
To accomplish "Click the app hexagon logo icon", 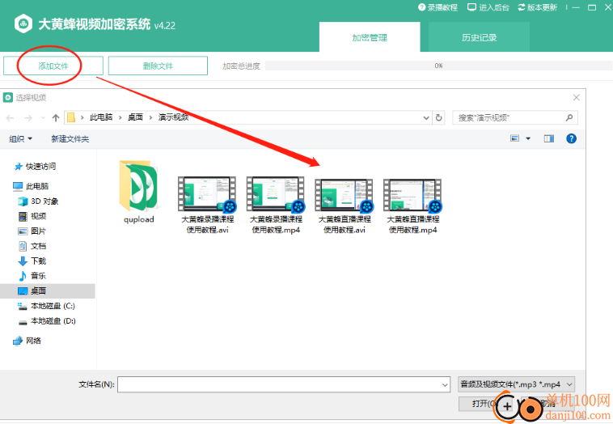I will [x=23, y=23].
